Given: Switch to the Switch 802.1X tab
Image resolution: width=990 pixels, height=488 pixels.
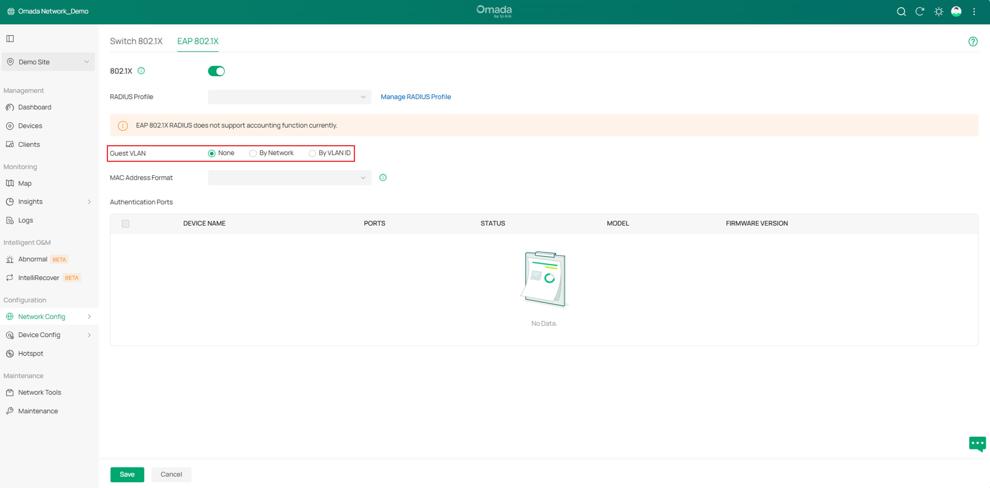Looking at the screenshot, I should coord(136,41).
